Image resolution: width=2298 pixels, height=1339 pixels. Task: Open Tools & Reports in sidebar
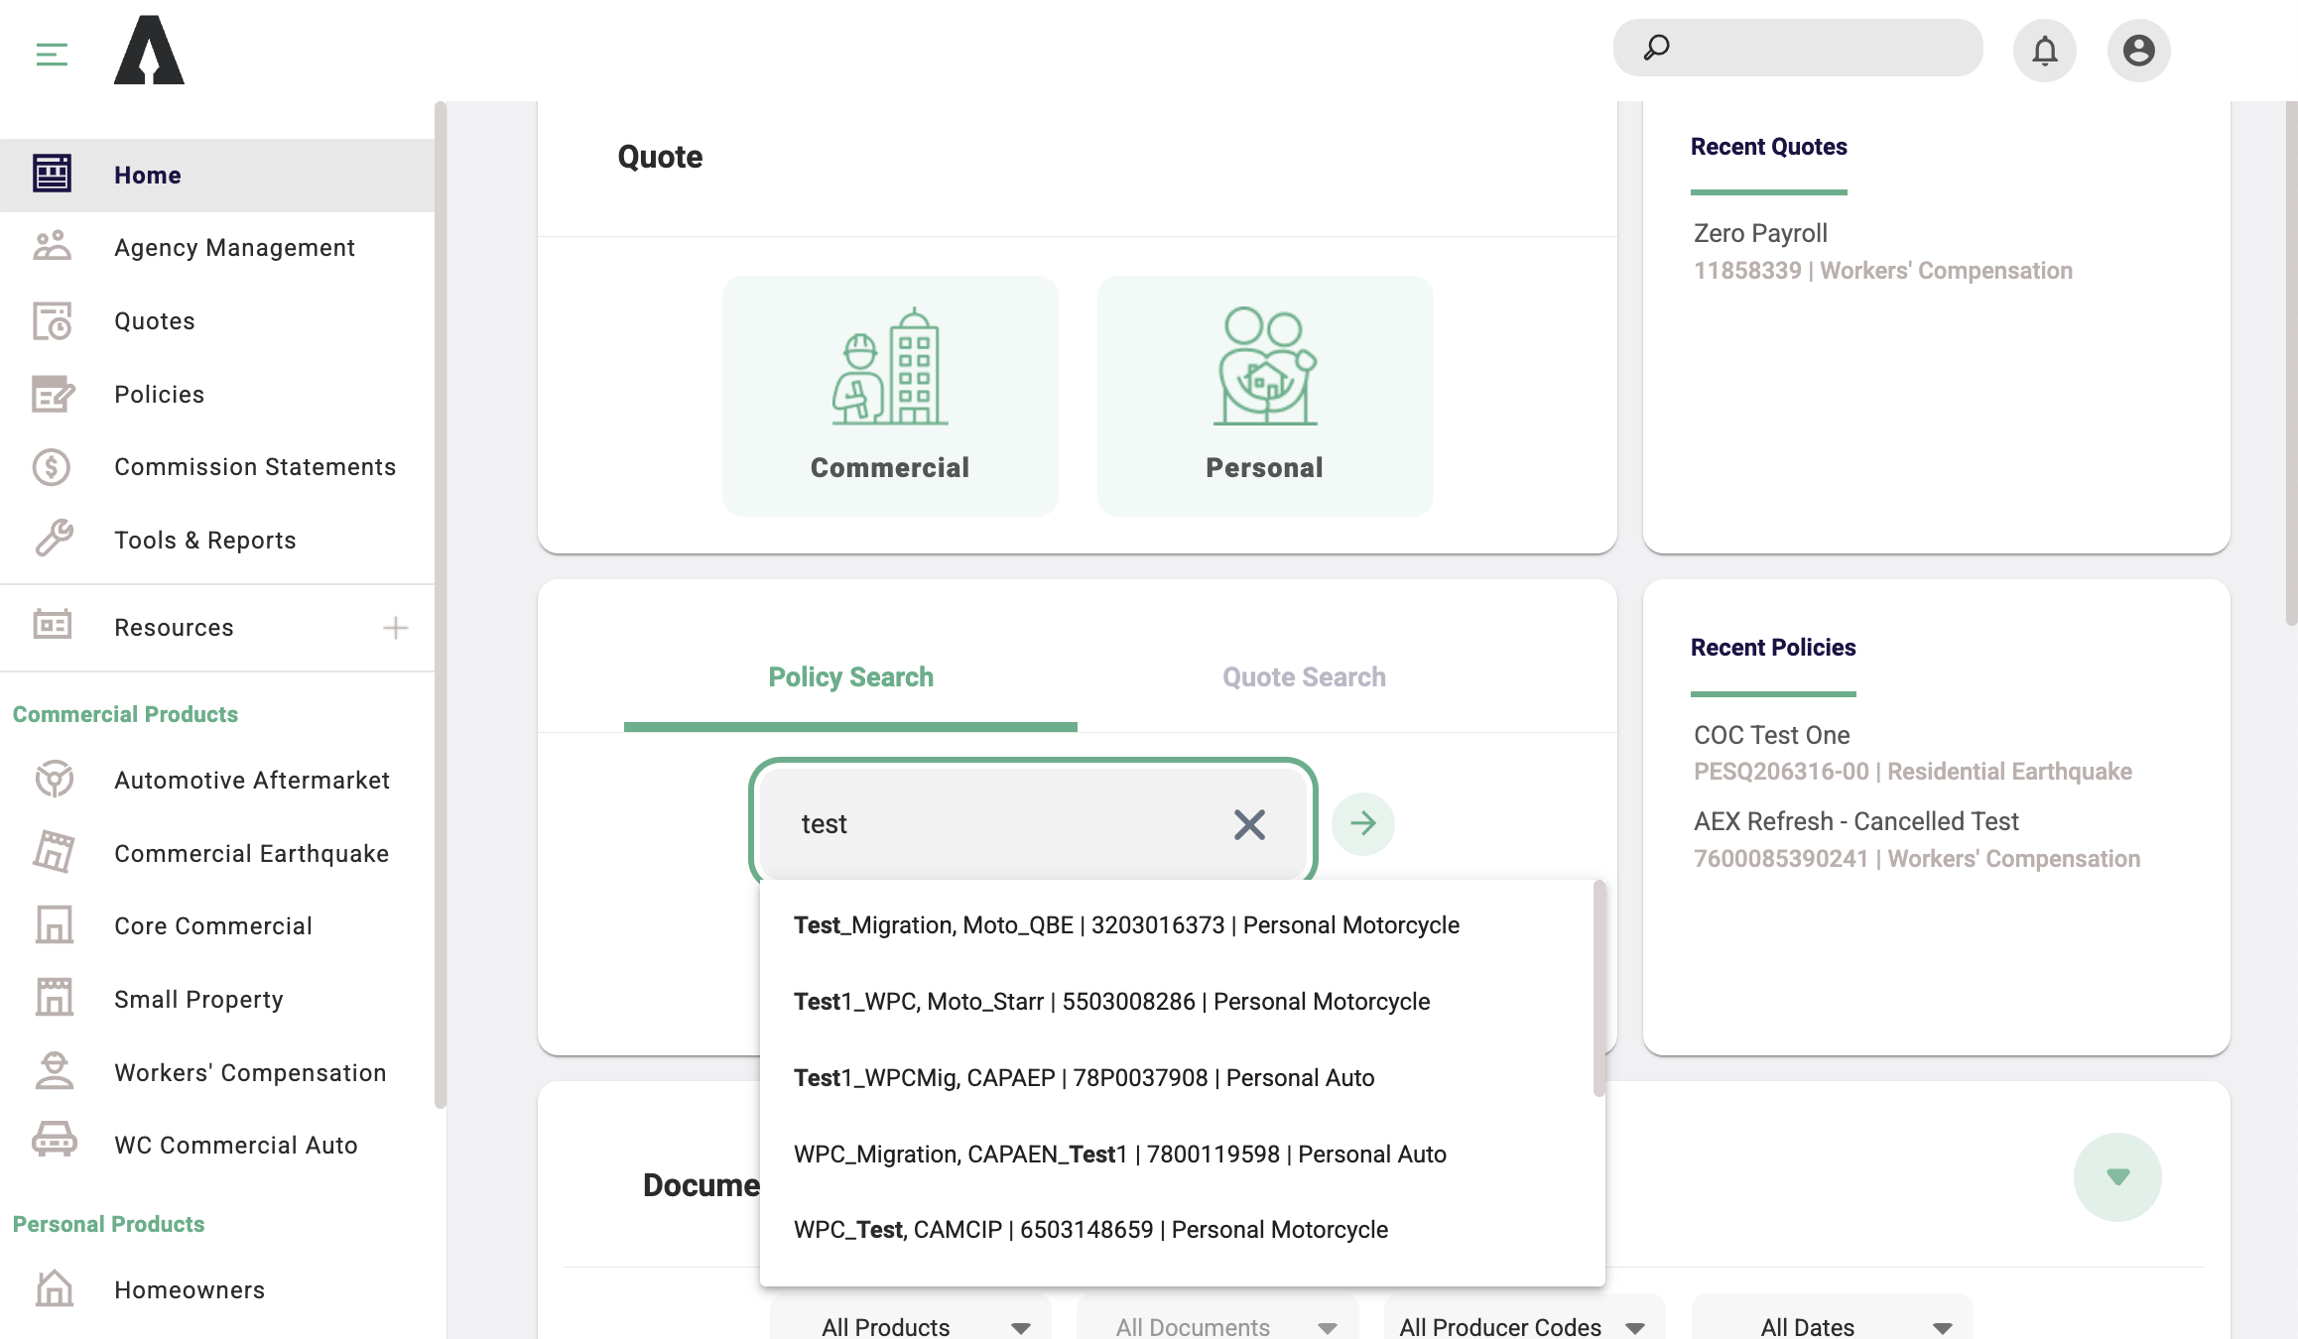click(204, 541)
